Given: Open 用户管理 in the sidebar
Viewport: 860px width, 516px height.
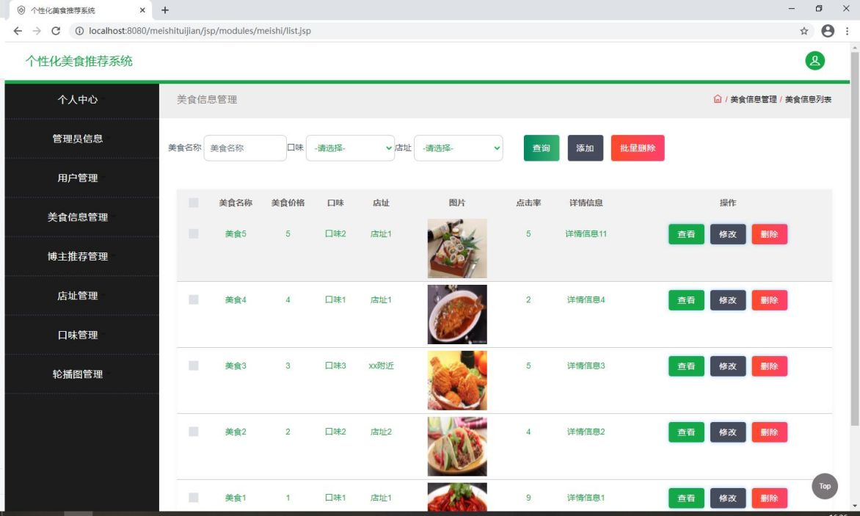Looking at the screenshot, I should point(78,178).
